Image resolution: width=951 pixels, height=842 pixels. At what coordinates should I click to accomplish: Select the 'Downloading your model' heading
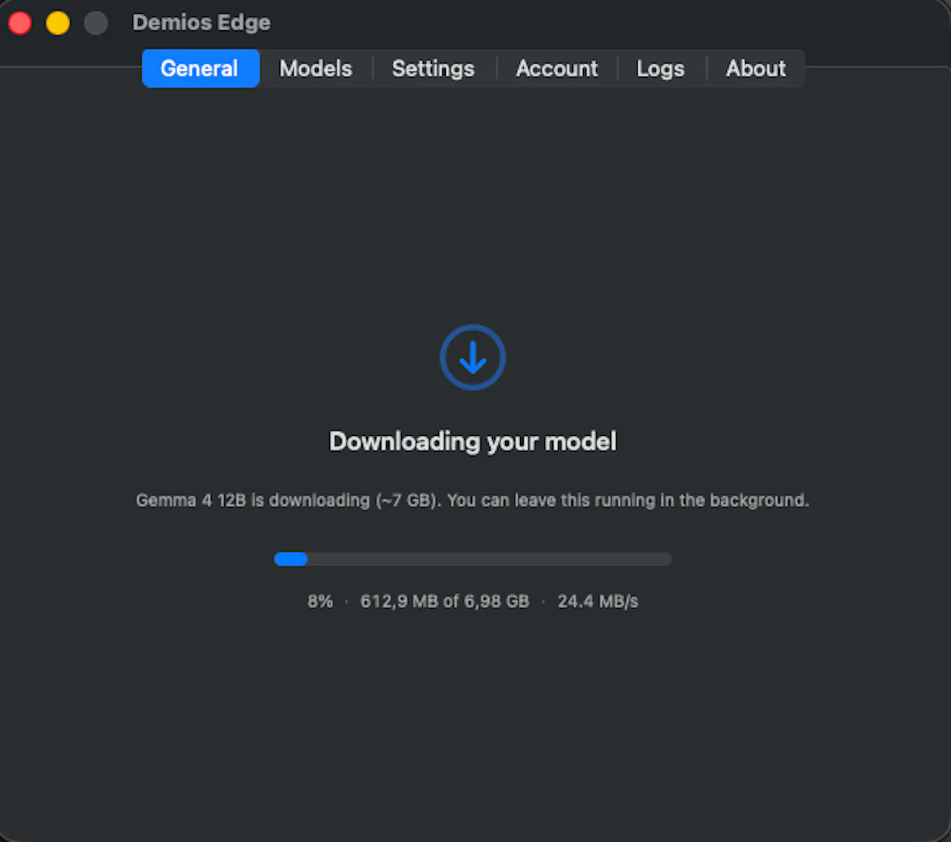pyautogui.click(x=473, y=442)
